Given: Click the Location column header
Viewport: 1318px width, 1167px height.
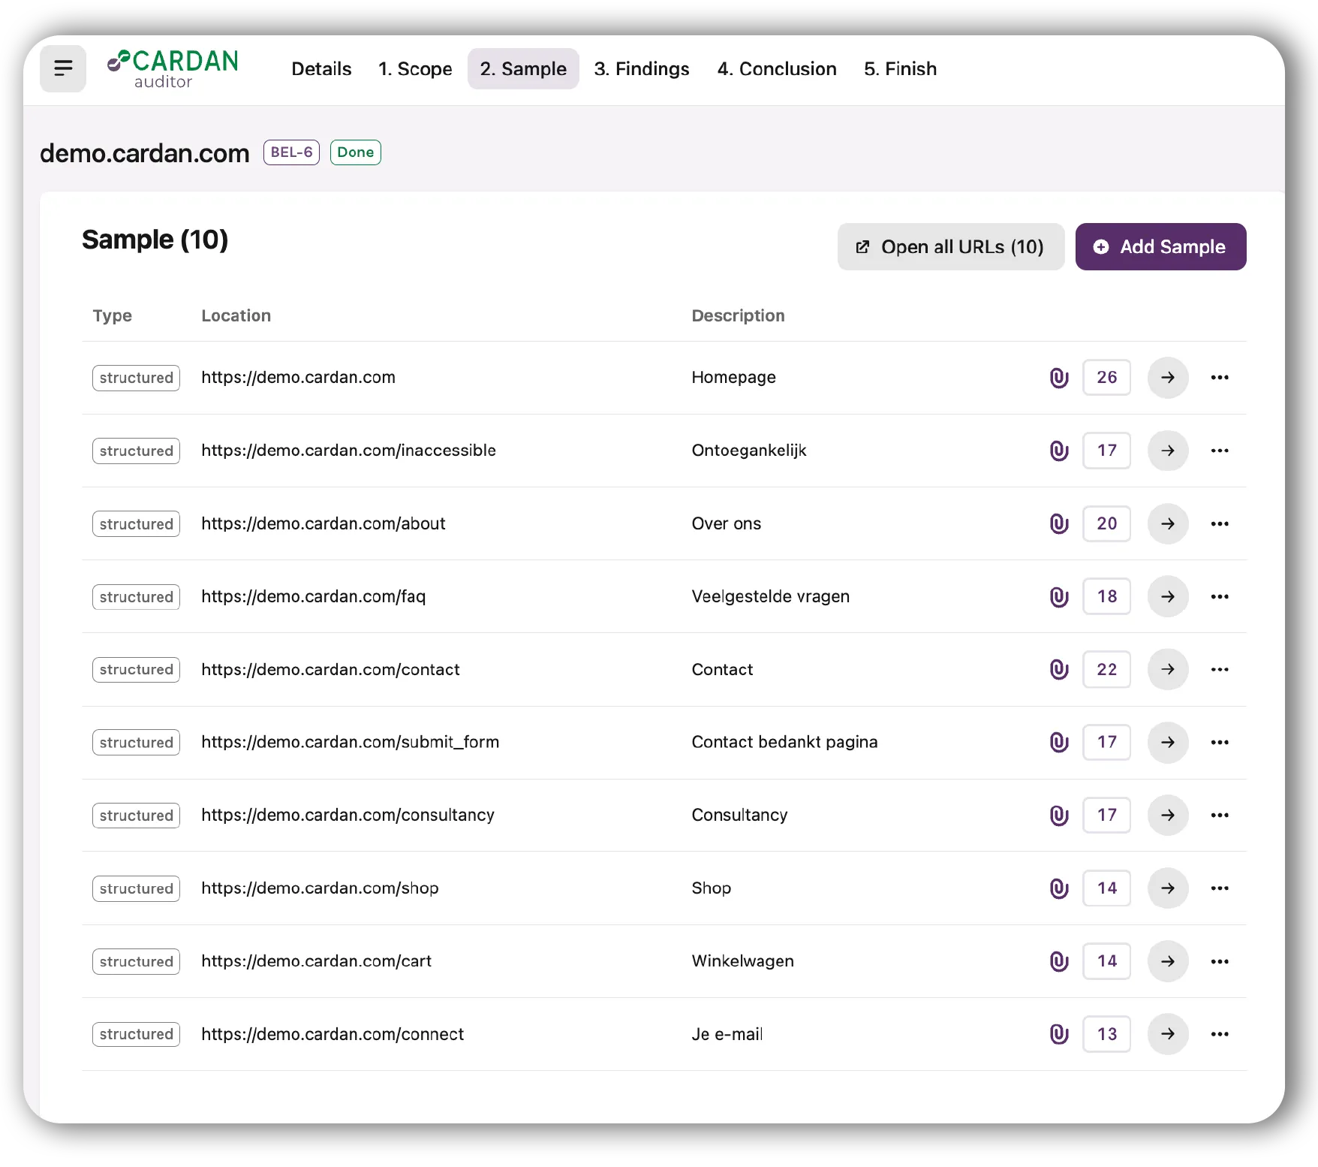Looking at the screenshot, I should click(236, 316).
